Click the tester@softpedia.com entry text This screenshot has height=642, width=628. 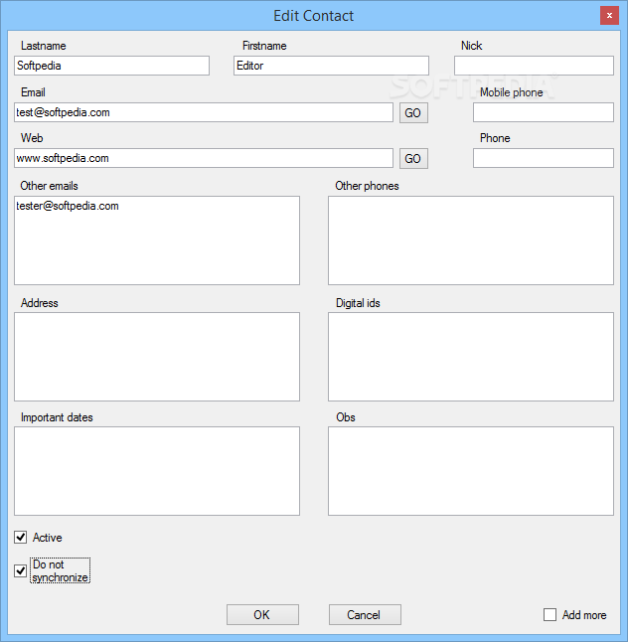(68, 206)
